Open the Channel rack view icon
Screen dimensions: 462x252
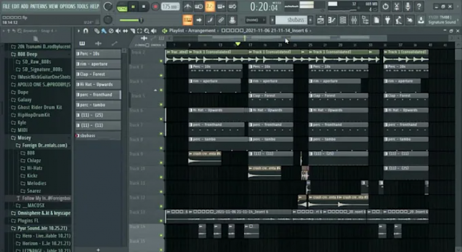coord(343,20)
